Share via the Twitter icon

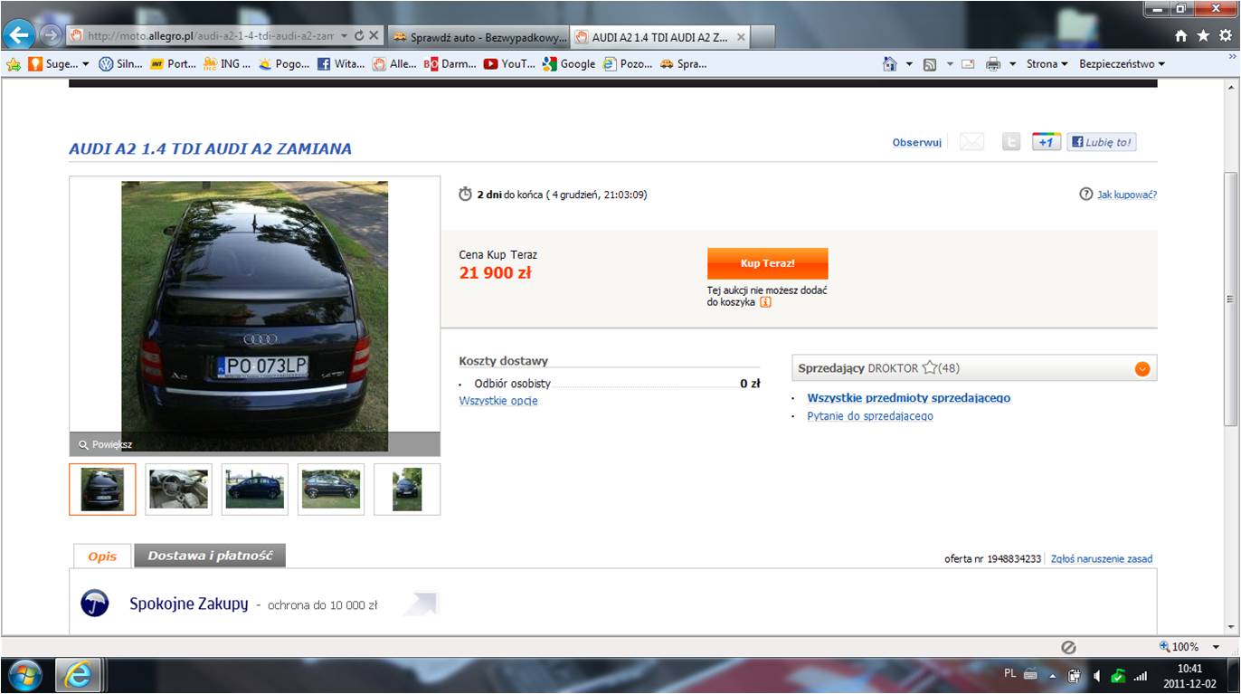[1011, 142]
